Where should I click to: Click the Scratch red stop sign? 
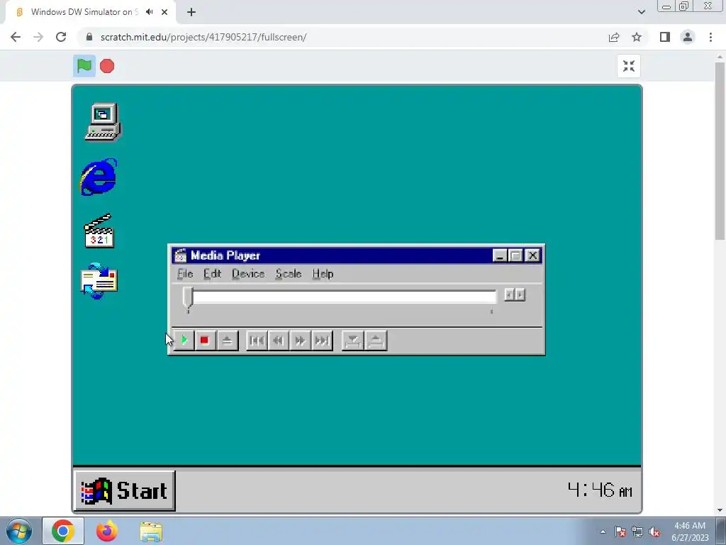[107, 66]
